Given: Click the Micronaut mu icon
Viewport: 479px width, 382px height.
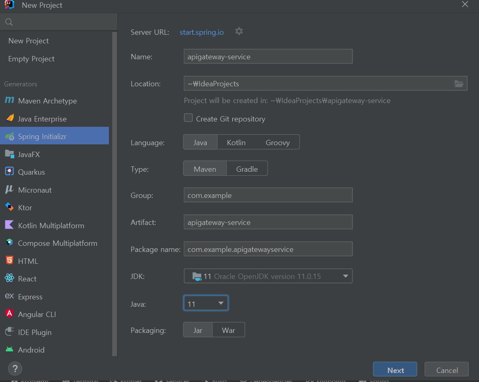Looking at the screenshot, I should [x=9, y=189].
